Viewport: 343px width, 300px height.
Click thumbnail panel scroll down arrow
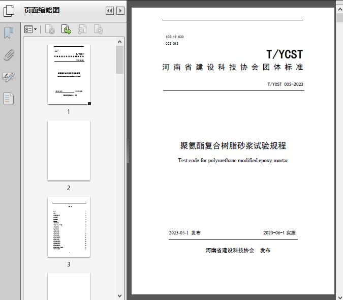pos(119,296)
